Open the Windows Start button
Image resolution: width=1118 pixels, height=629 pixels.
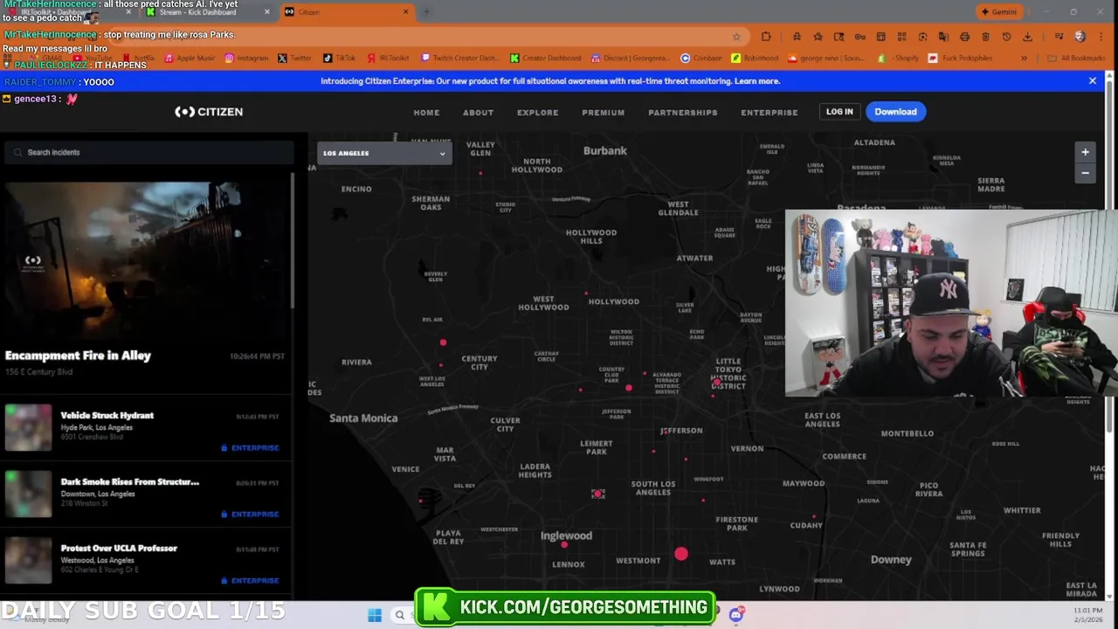pyautogui.click(x=375, y=615)
